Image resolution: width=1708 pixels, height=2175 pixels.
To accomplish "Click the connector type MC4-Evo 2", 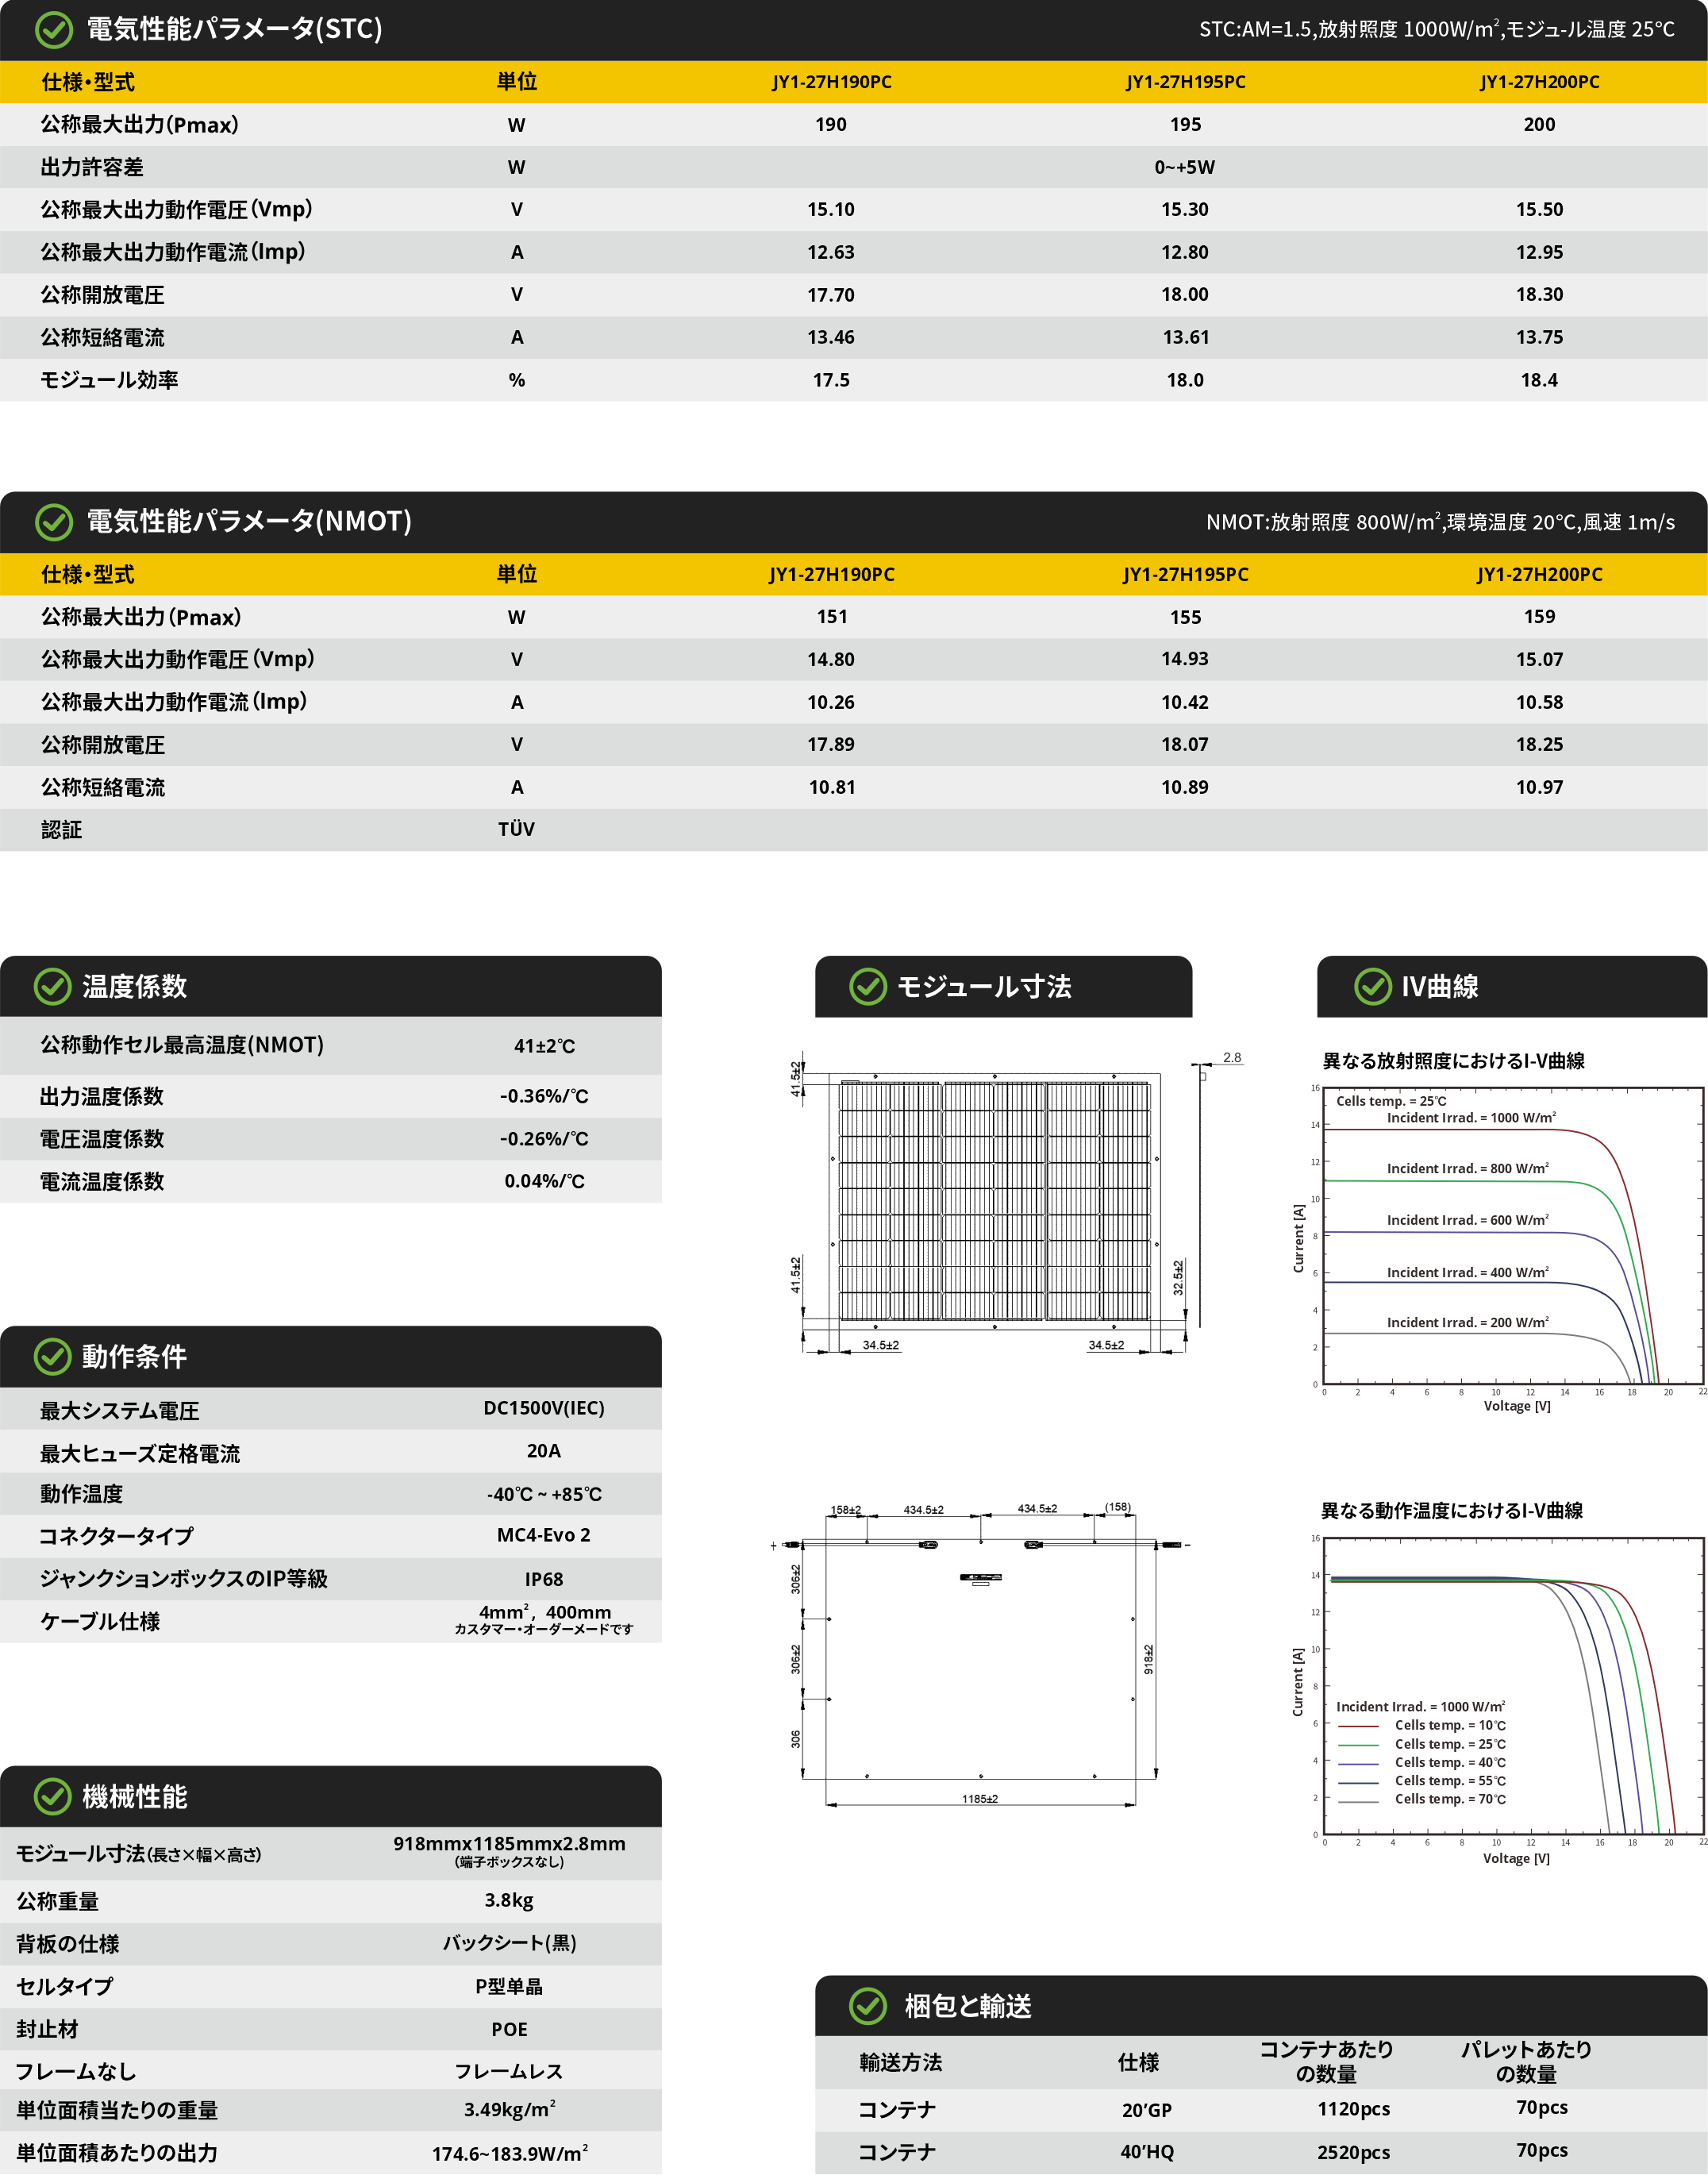I will click(544, 1536).
